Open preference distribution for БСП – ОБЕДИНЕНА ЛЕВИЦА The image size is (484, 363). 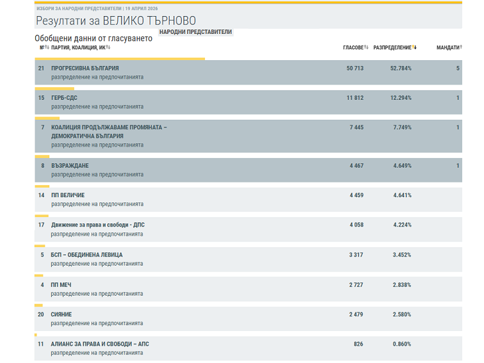point(97,264)
